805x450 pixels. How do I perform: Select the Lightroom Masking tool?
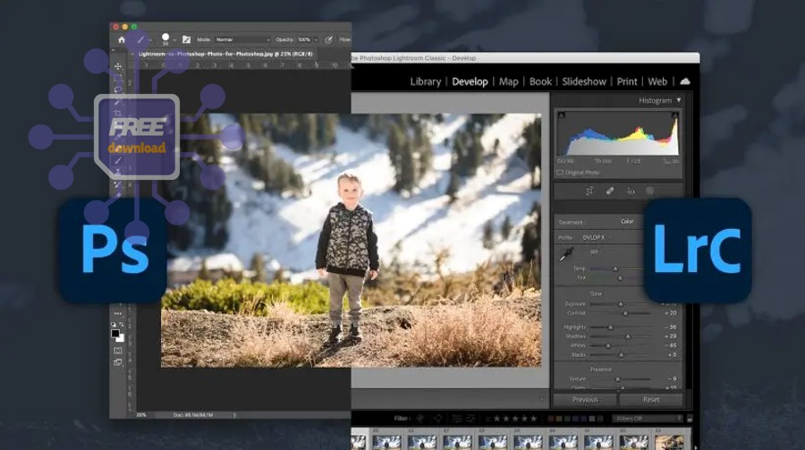(650, 191)
